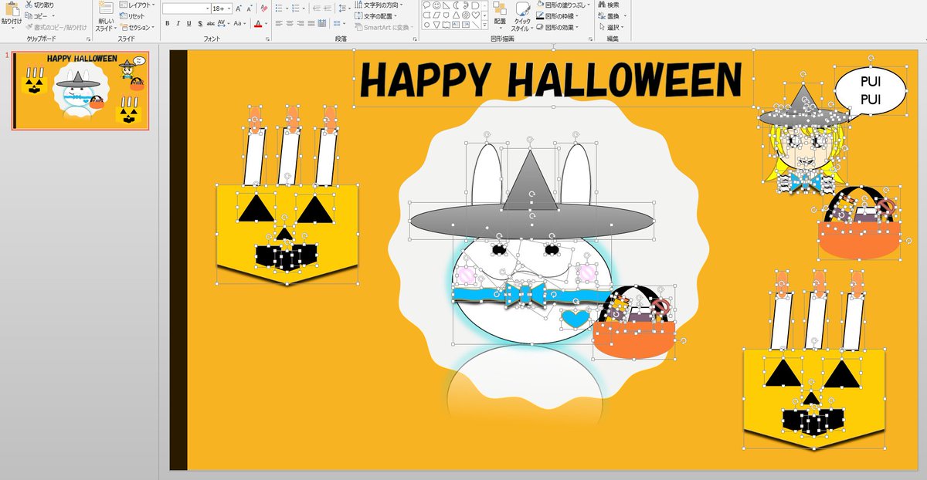This screenshot has height=480, width=927.
Task: Open the Arrange (配置) menu
Action: [x=500, y=15]
